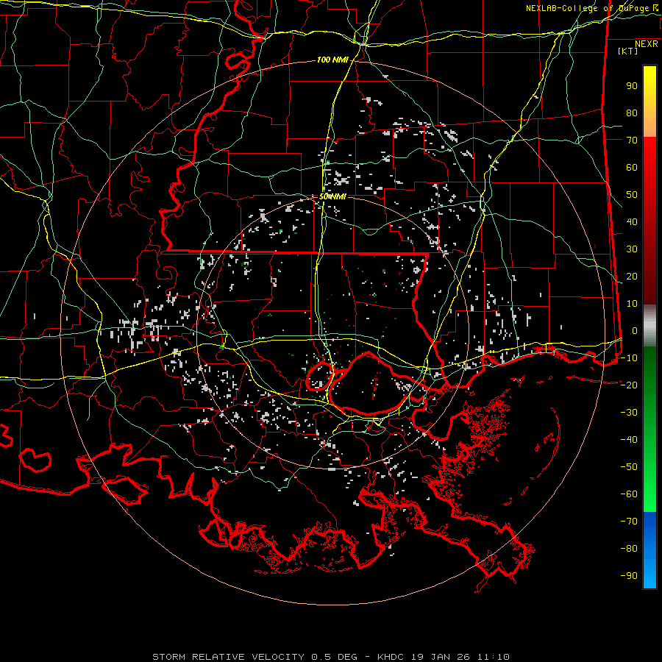Click the gray near-zero segment of color bar
Image resolution: width=662 pixels, height=662 pixels.
coord(649,326)
